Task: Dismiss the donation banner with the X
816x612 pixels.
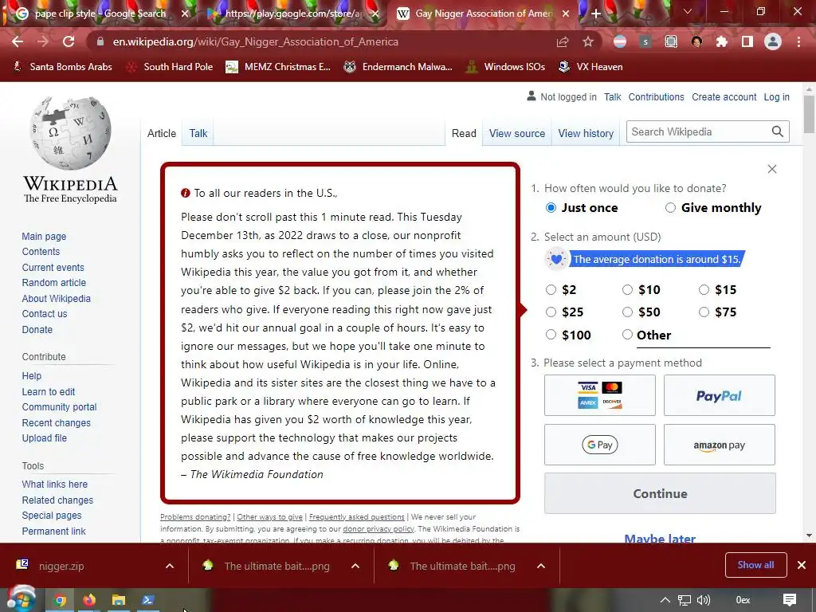Action: 772,169
